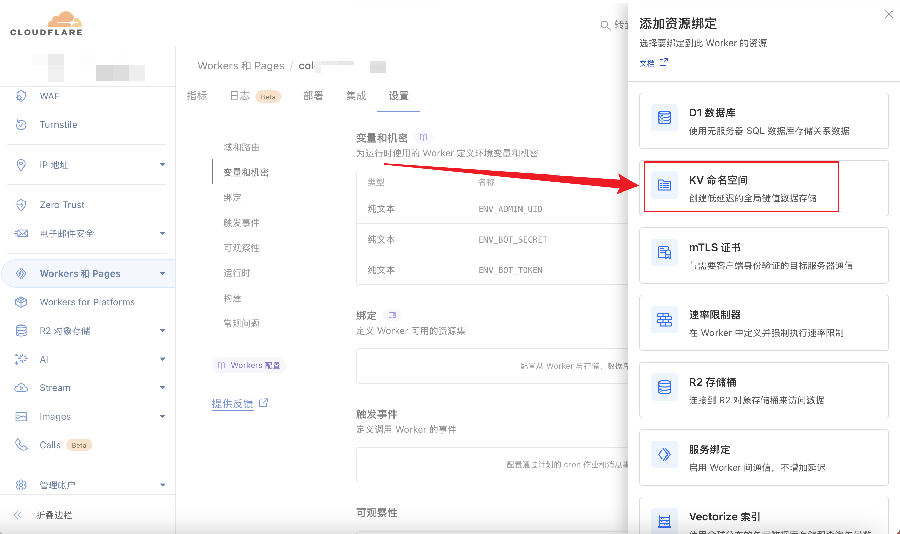The height and width of the screenshot is (534, 900).
Task: Click the R2 存储桶 bucket icon
Action: coord(664,387)
